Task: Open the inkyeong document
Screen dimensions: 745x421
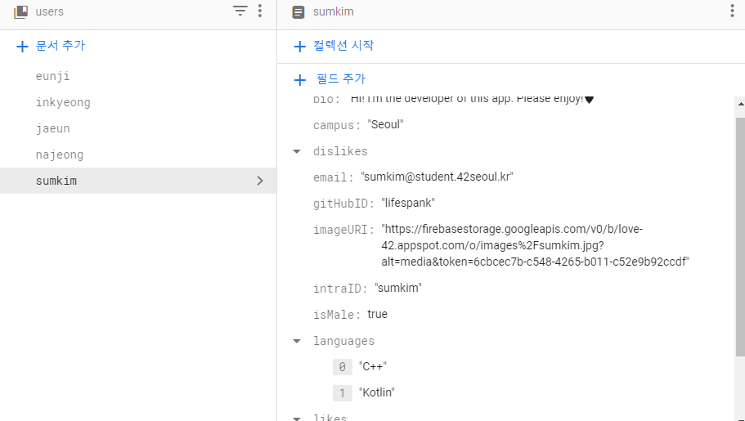Action: [x=63, y=102]
